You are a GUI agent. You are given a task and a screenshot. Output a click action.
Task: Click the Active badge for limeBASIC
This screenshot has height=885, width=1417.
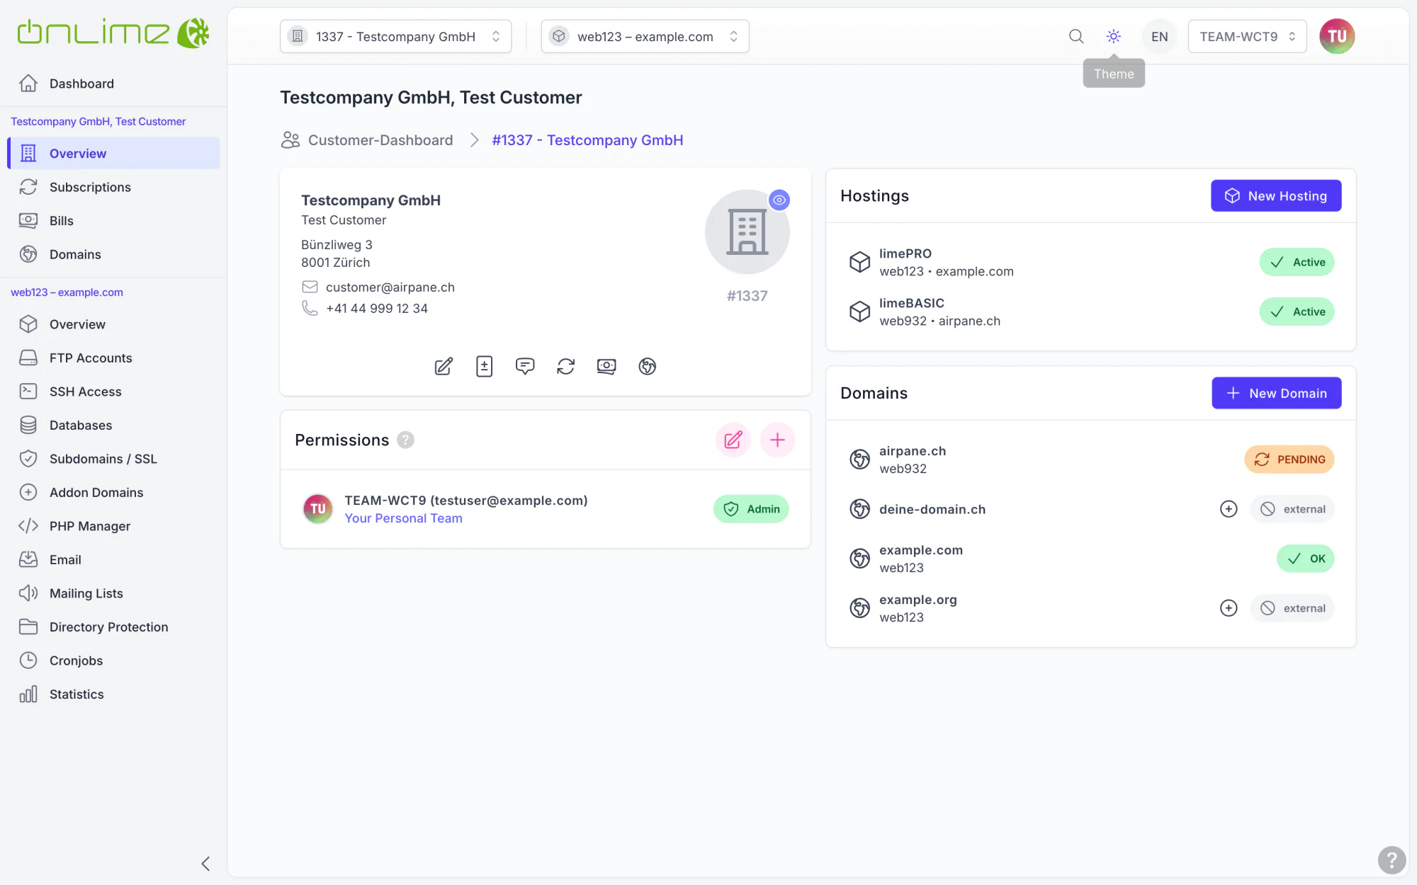1297,312
